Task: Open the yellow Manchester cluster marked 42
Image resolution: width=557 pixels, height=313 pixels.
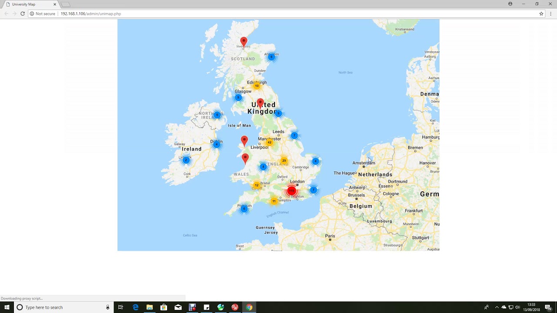Action: pos(269,142)
